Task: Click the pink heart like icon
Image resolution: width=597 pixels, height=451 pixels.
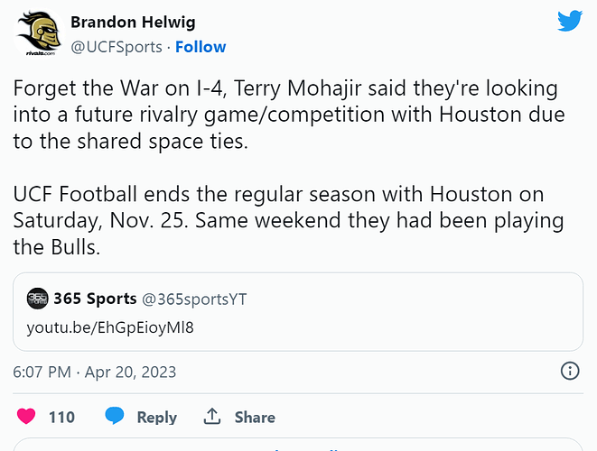Action: tap(26, 417)
